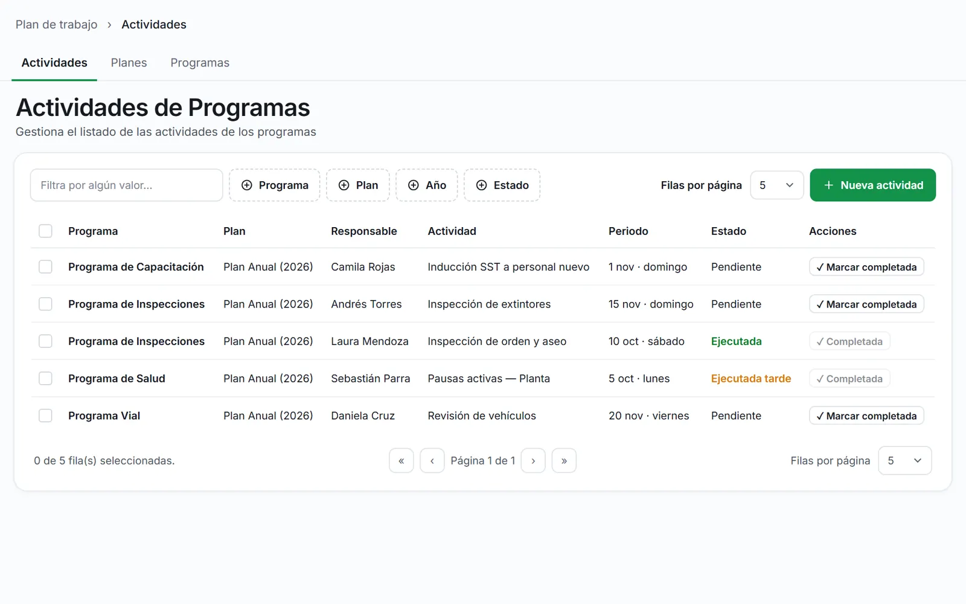The width and height of the screenshot is (966, 604).
Task: Click responsable Camila Rojas
Action: 363,267
